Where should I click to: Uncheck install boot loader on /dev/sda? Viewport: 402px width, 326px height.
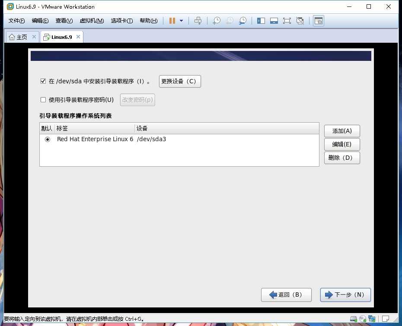click(x=43, y=81)
